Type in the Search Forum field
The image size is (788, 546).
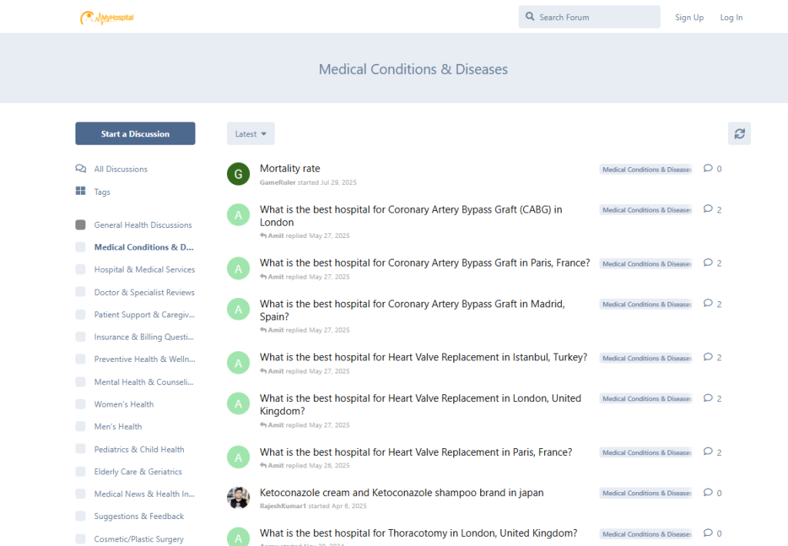pos(596,17)
